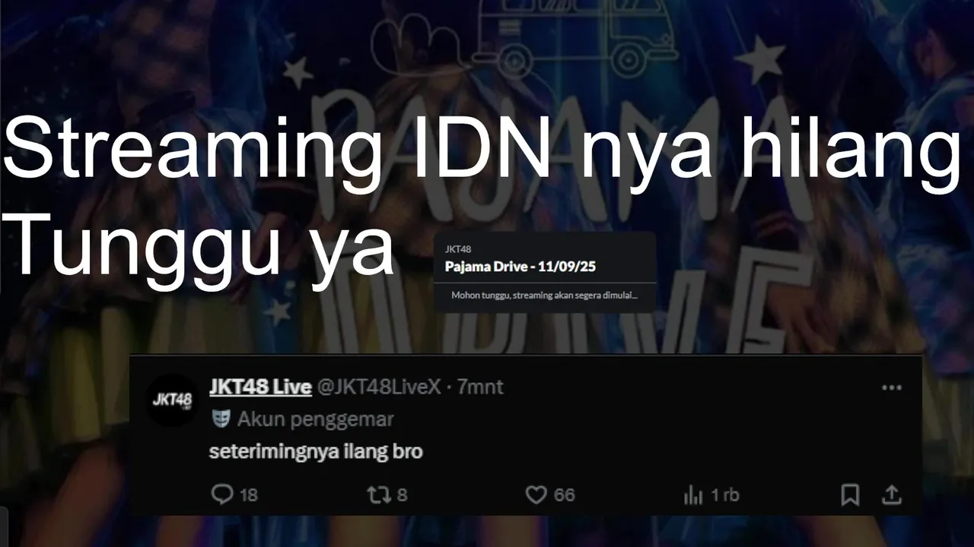Bookmark the tweet using bookmark icon

coord(850,495)
